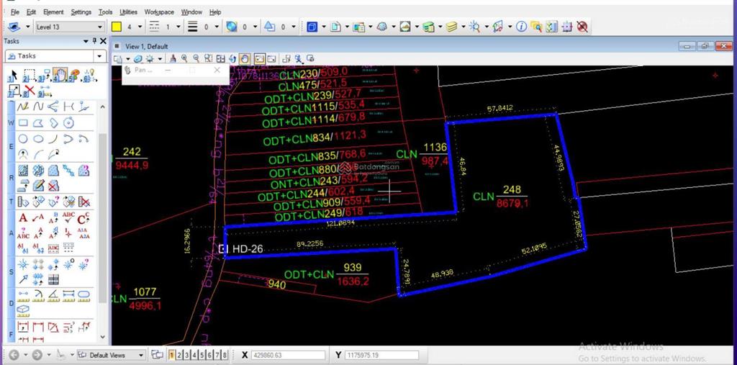737x365 pixels.
Task: Toggle view window 1 button
Action: click(x=172, y=355)
